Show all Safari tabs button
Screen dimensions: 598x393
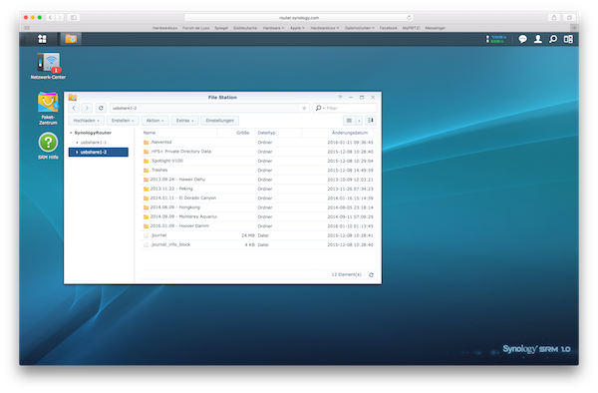click(569, 18)
